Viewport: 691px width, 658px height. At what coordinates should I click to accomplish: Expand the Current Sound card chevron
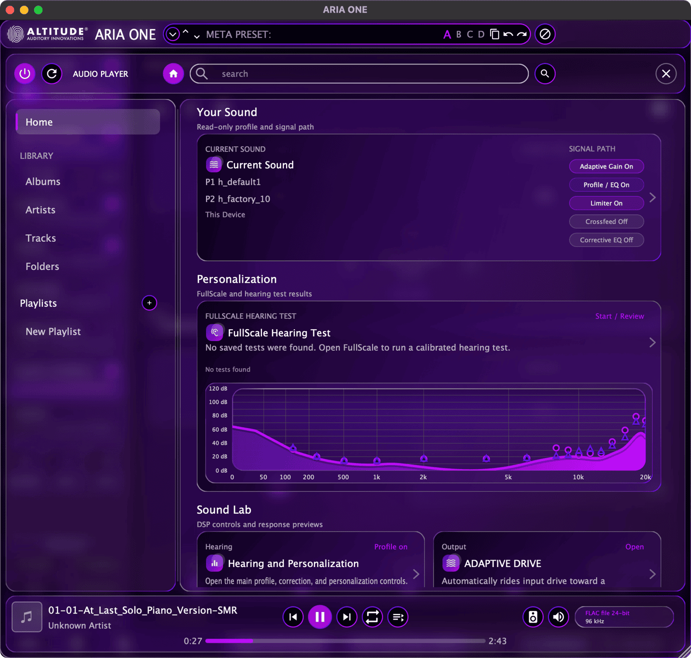[x=652, y=198]
